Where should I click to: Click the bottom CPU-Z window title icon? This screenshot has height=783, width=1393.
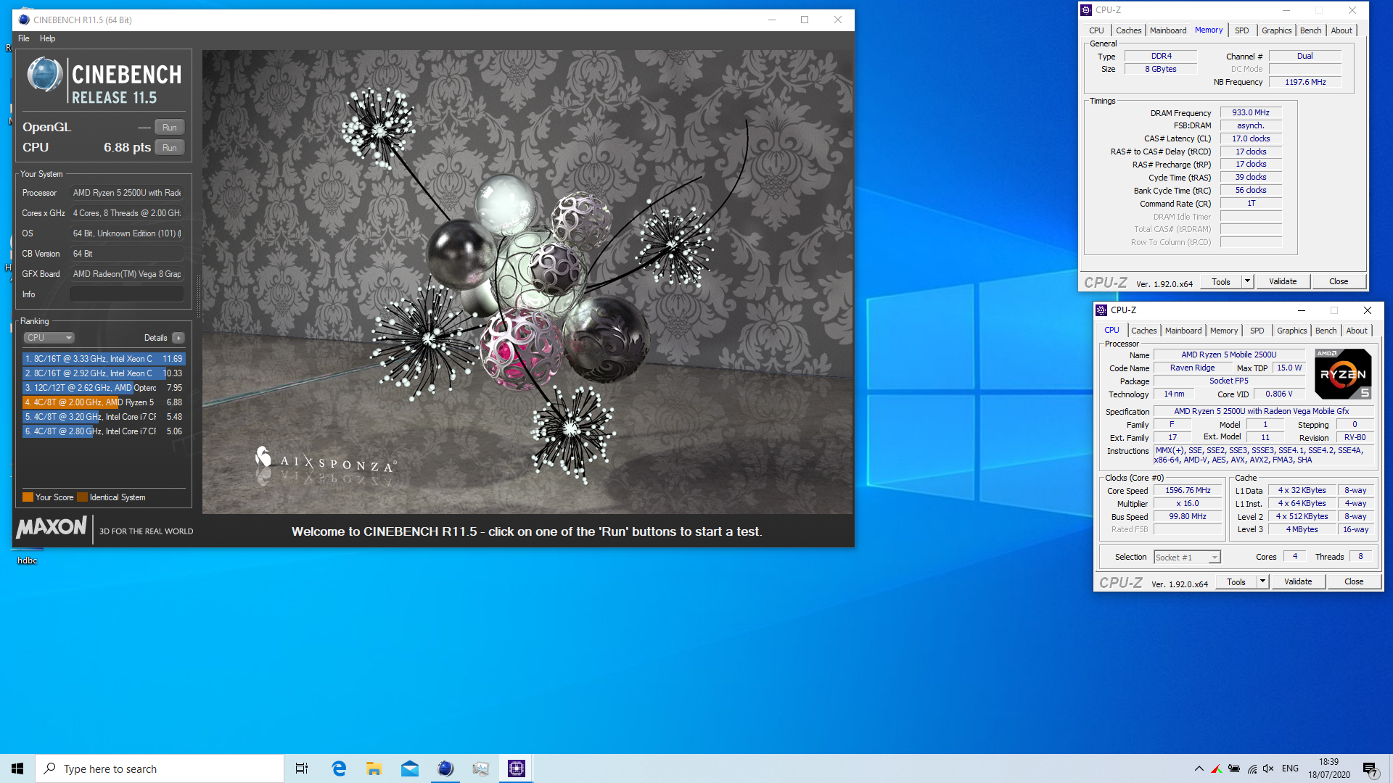click(x=1101, y=310)
